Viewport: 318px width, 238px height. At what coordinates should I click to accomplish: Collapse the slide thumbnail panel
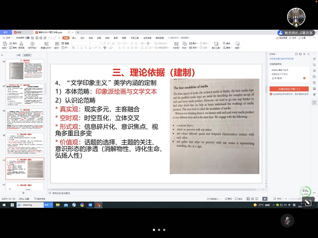pos(2,55)
